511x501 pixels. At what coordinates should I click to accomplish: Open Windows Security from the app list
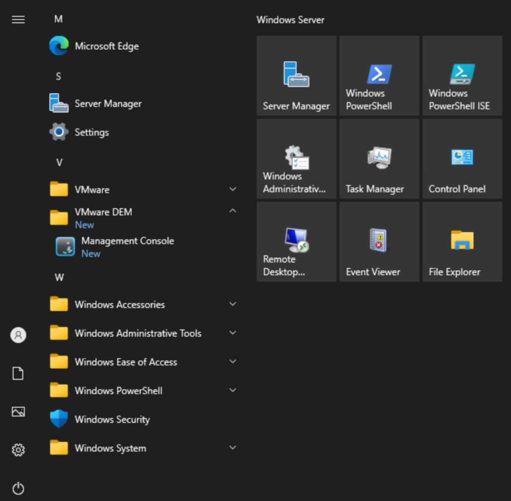pos(112,420)
